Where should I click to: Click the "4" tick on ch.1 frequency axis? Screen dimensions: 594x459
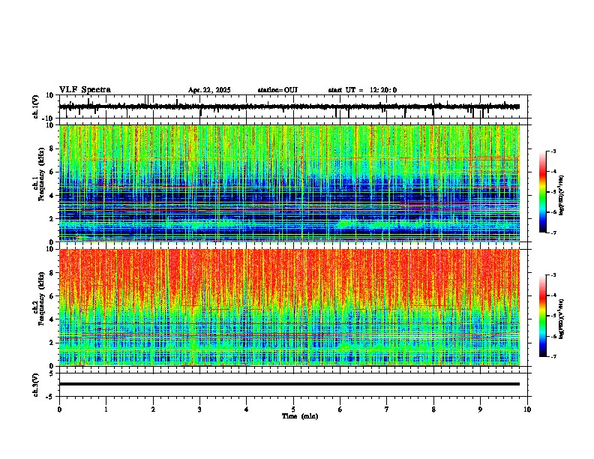[52, 196]
